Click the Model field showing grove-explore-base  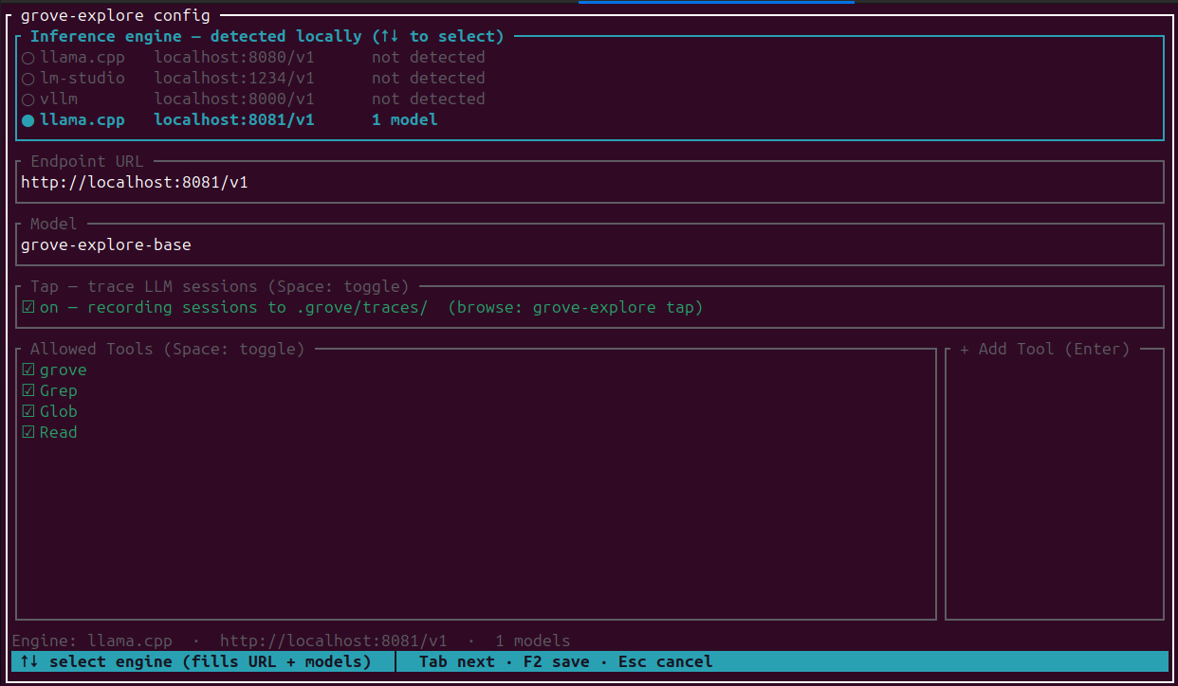click(x=590, y=244)
